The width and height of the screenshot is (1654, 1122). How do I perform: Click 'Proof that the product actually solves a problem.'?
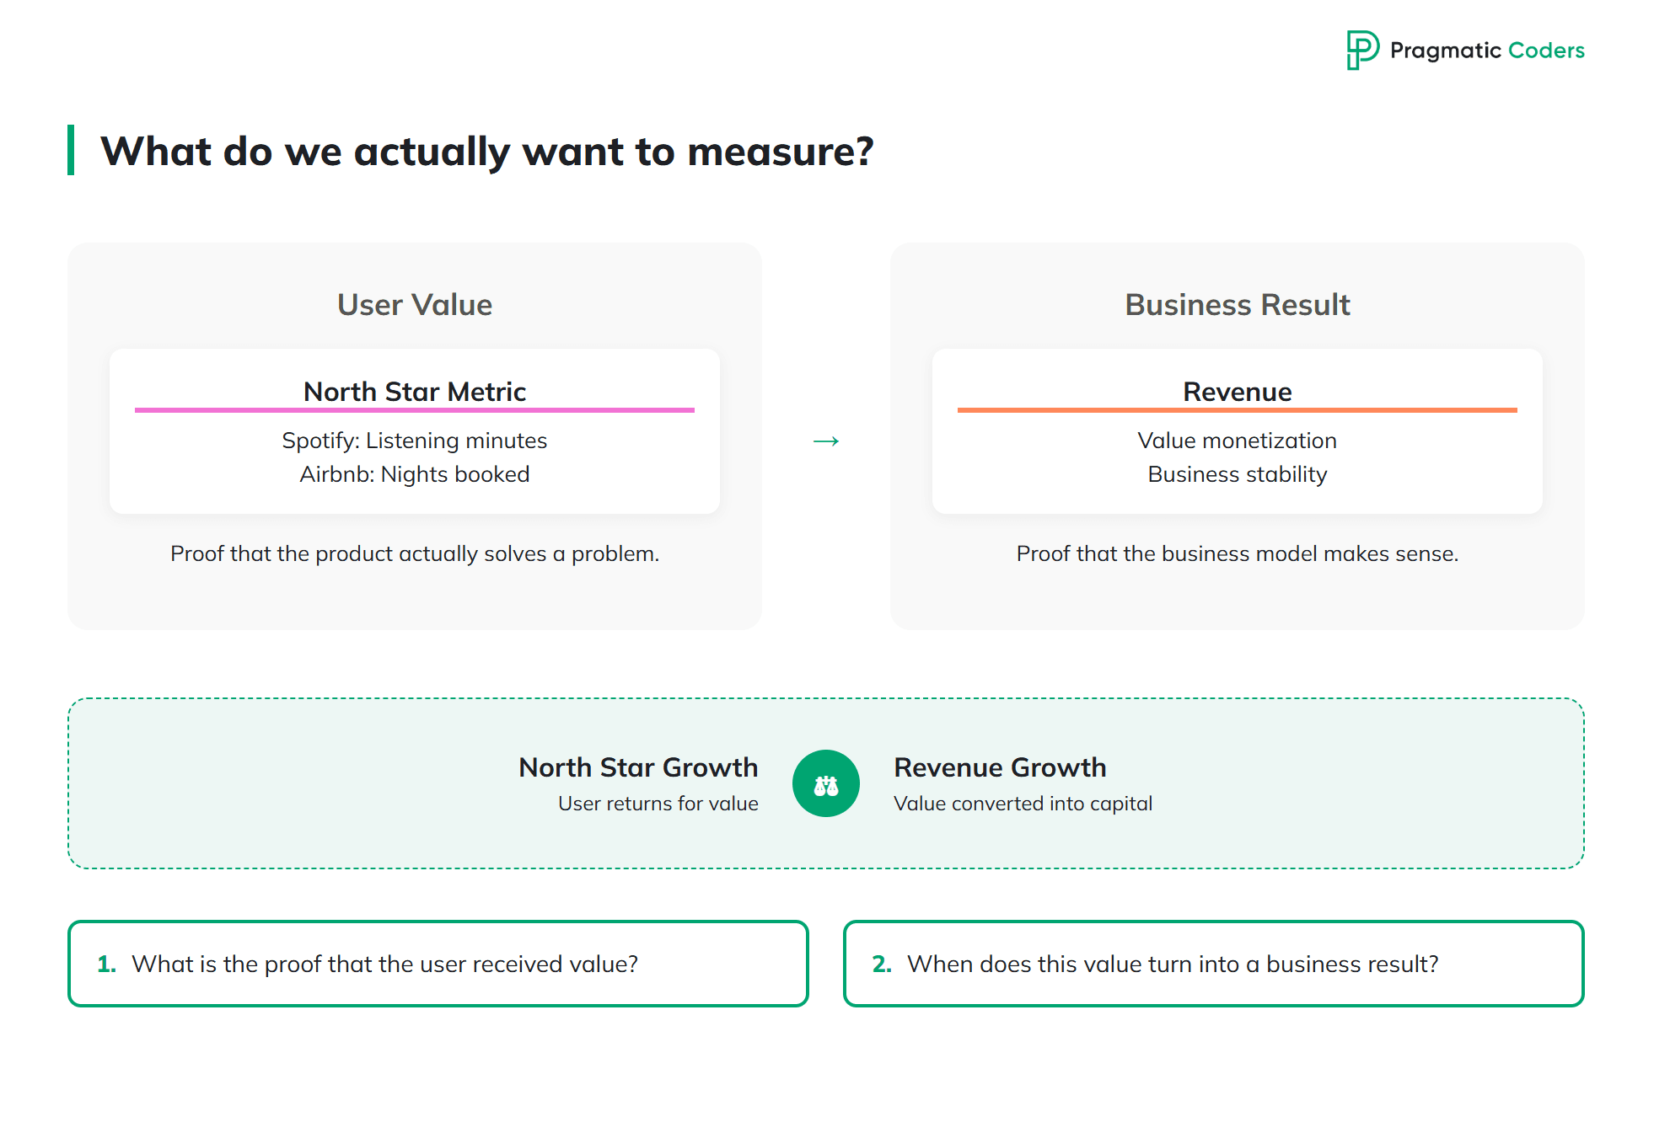pyautogui.click(x=415, y=553)
